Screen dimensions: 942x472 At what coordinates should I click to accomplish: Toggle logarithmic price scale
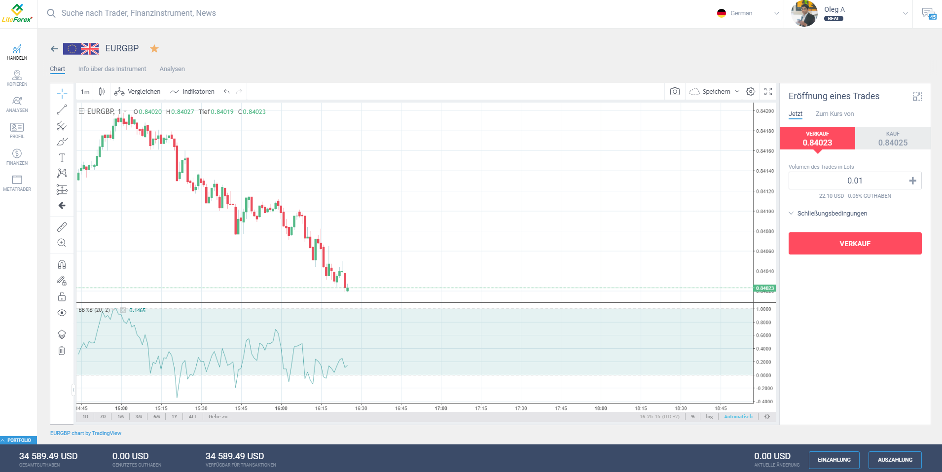(709, 416)
